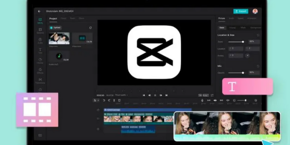The height and width of the screenshot is (145, 290).
Task: Zoom out timeline with minus icon
Action: point(234,100)
